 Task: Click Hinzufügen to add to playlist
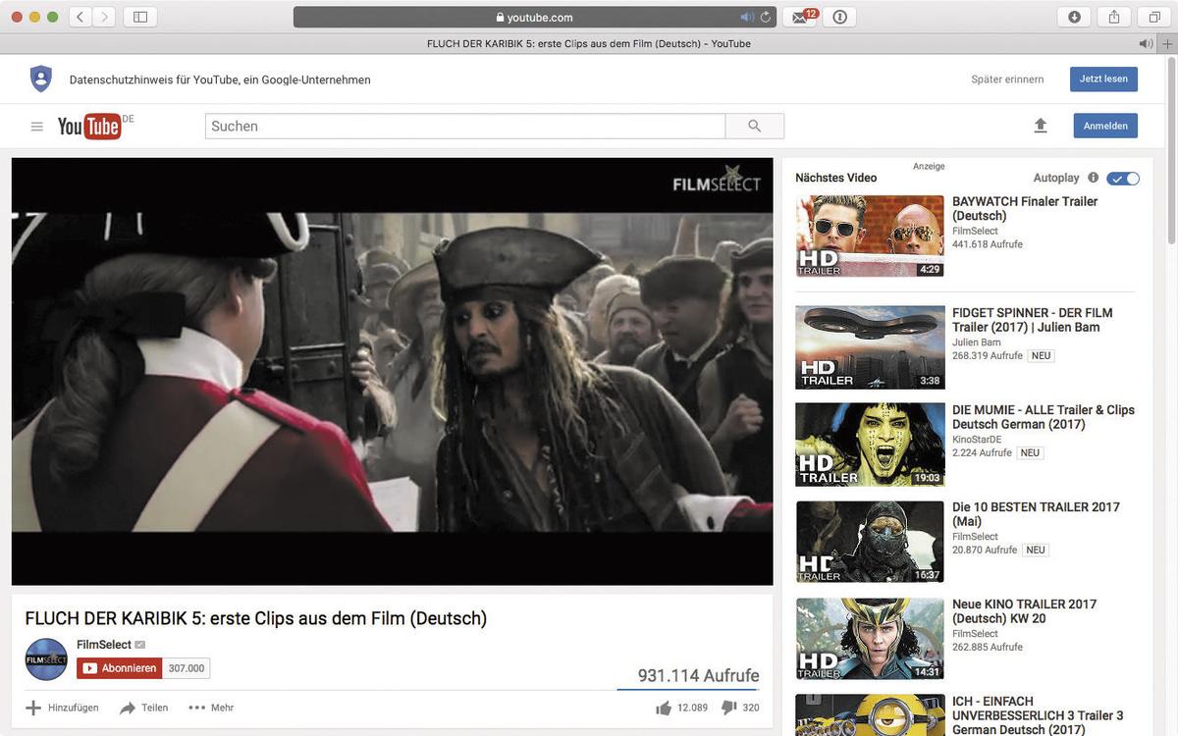click(x=62, y=708)
